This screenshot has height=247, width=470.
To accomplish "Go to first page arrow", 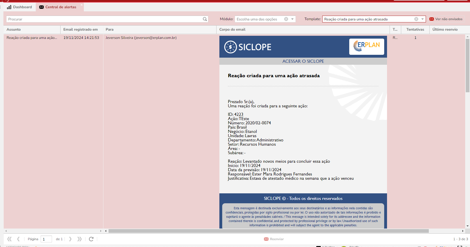I will 9,239.
